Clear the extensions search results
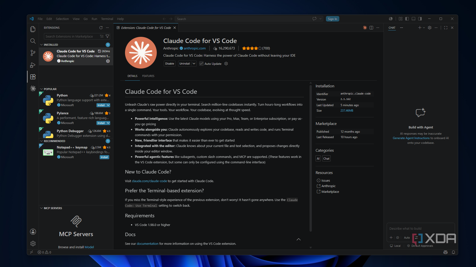 click(x=102, y=36)
